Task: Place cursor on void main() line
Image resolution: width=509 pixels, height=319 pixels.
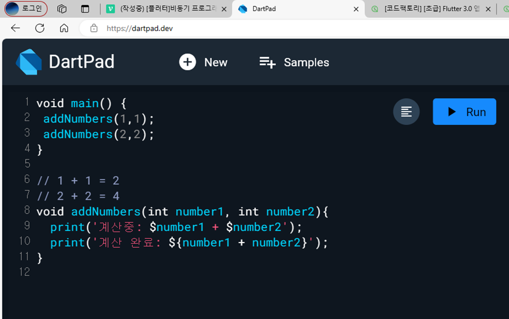Action: click(x=81, y=103)
